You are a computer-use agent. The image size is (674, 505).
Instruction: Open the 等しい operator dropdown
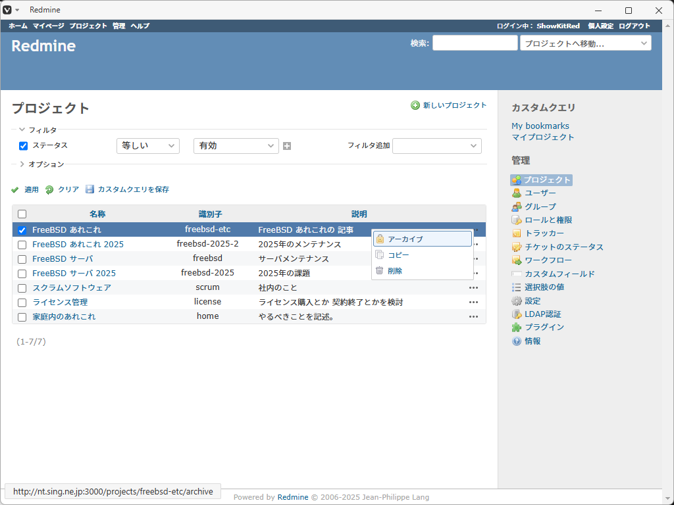148,146
